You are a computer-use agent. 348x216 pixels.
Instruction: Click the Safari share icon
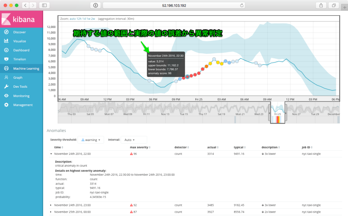(x=320, y=5)
